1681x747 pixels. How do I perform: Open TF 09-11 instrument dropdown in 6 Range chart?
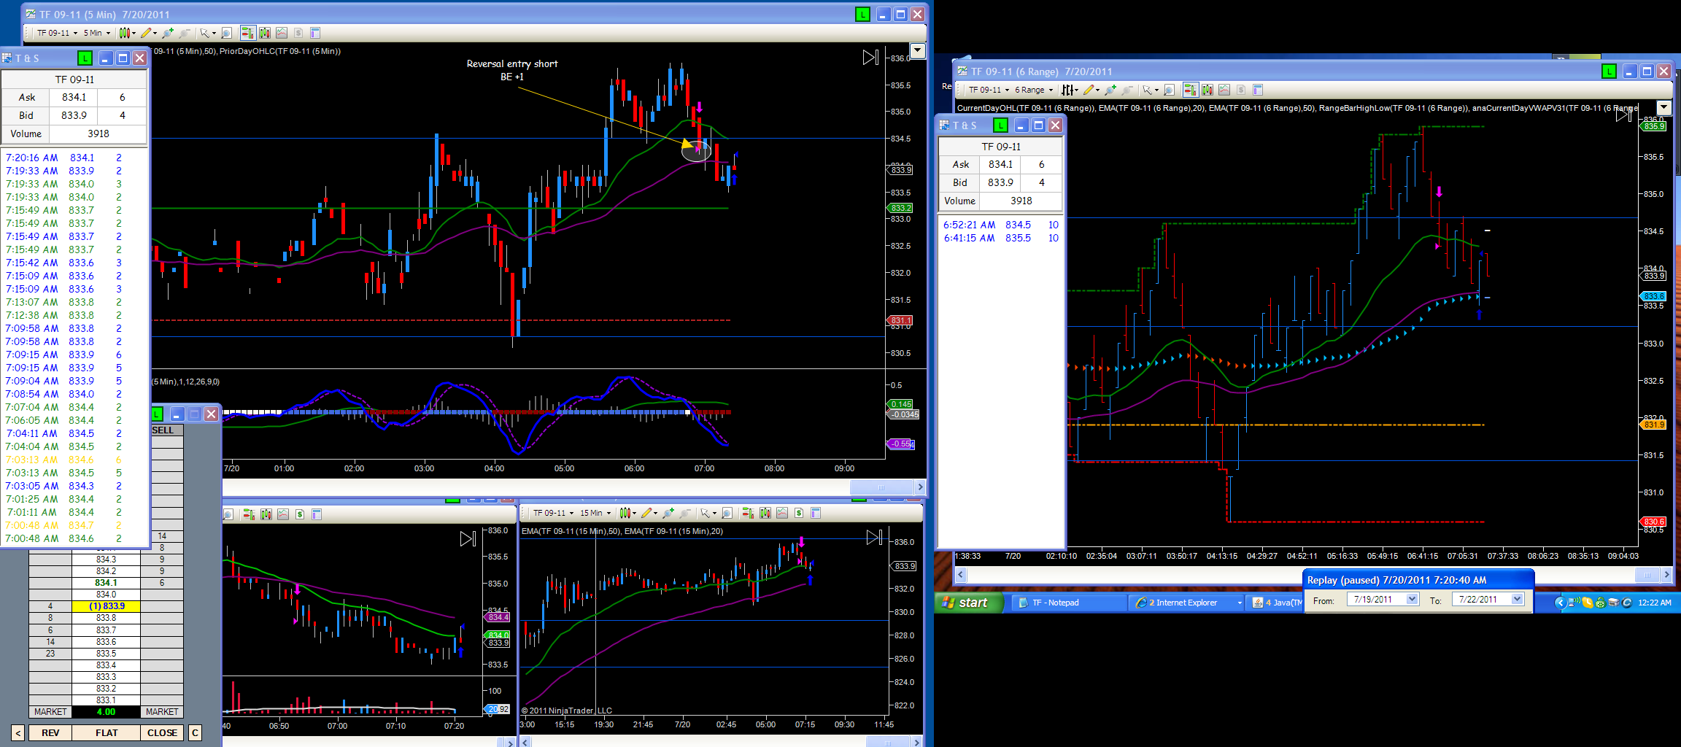coord(989,90)
